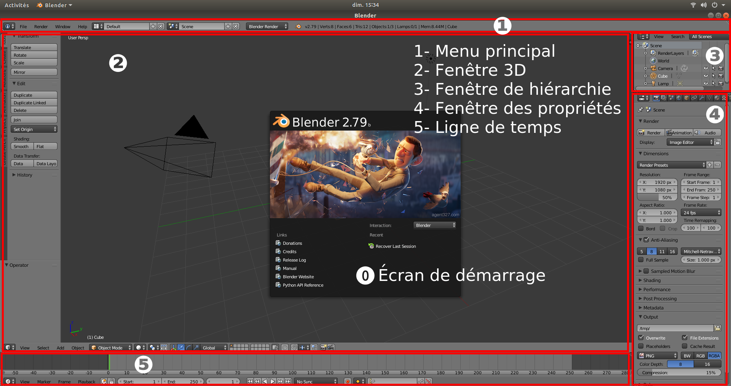This screenshot has width=731, height=386.
Task: Toggle snap during transform magnet icon
Action: click(294, 347)
